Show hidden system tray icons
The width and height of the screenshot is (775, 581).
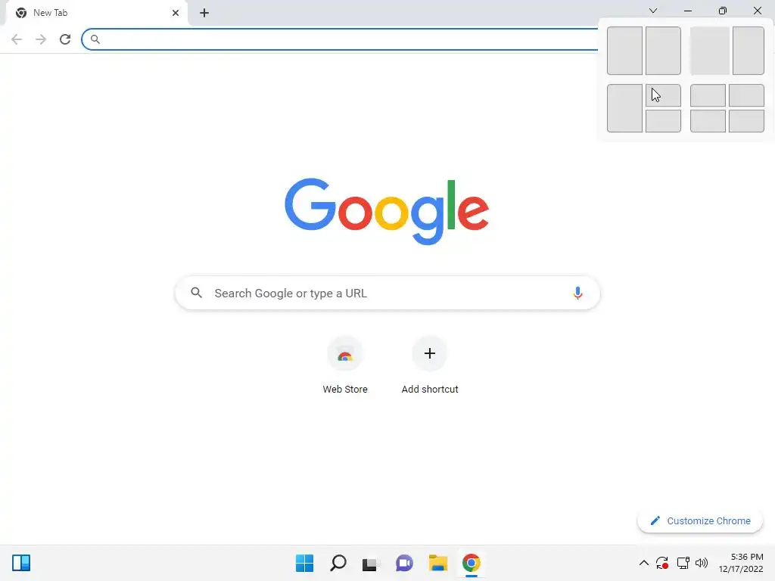click(x=643, y=563)
